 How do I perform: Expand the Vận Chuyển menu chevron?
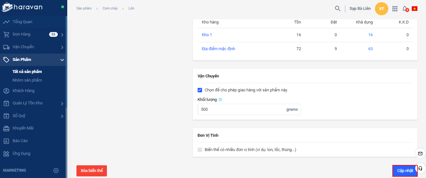point(62,47)
